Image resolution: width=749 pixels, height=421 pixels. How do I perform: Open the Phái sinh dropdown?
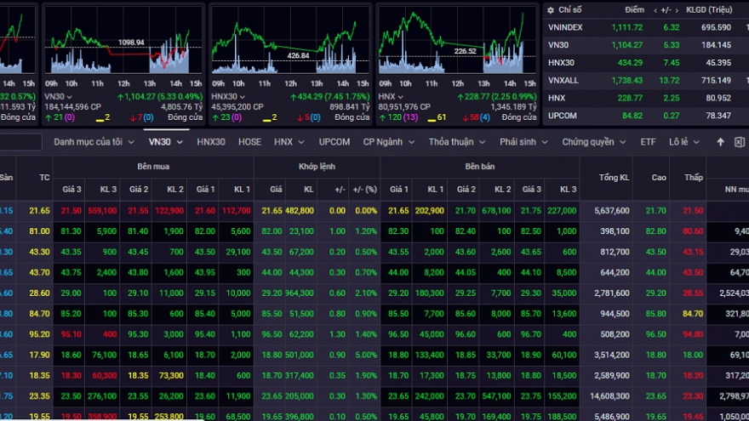coord(524,142)
